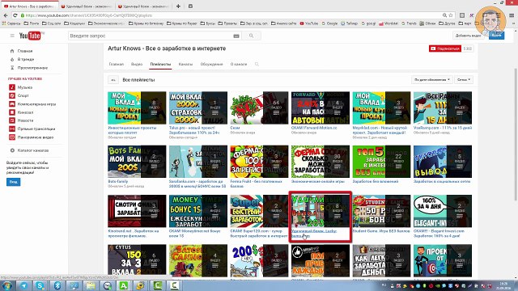Open the Wordstat bookmark
Image resolution: width=518 pixels, height=291 pixels.
388,23
